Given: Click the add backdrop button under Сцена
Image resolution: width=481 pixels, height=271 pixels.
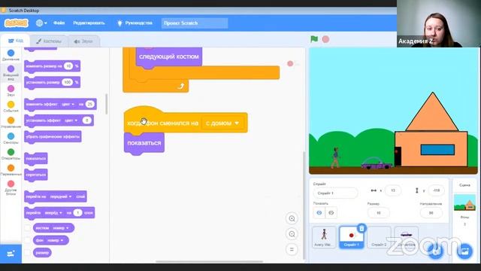Looking at the screenshot, I should (465, 251).
